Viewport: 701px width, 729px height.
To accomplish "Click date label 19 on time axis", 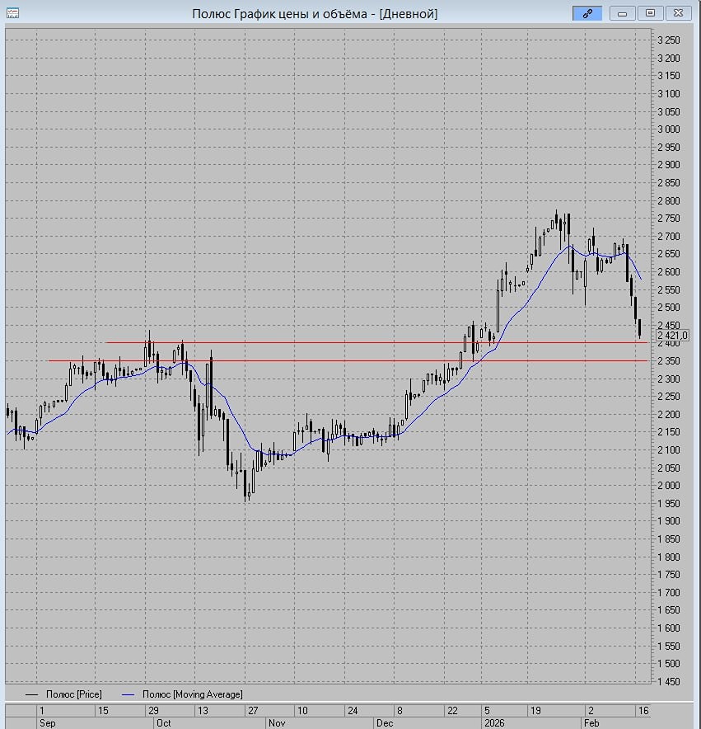I will tap(535, 710).
